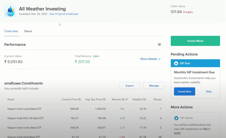The width and height of the screenshot is (226, 138).
Task: Click the Manage constituents button
Action: pyautogui.click(x=154, y=86)
